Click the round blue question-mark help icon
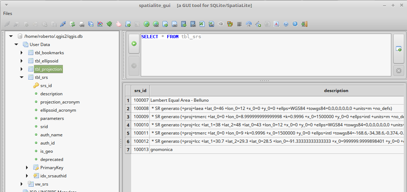 [x=286, y=24]
